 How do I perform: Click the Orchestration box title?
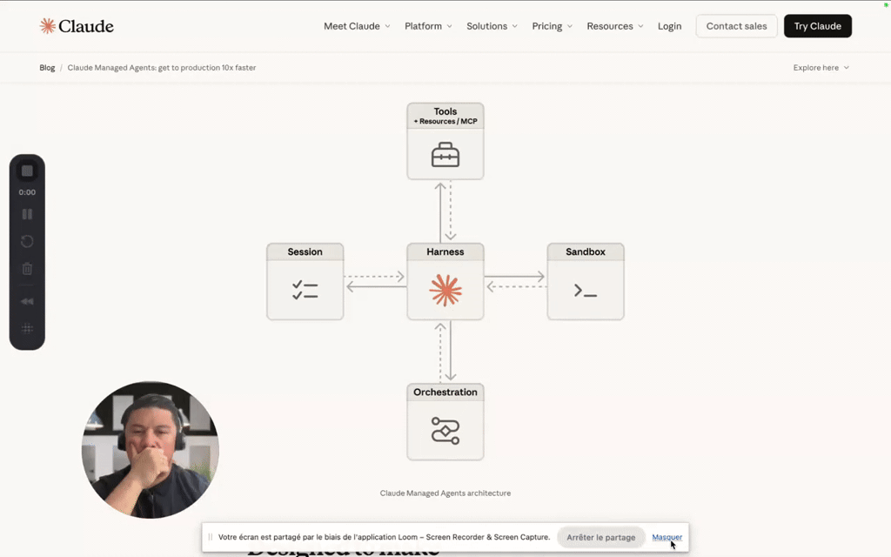(445, 393)
